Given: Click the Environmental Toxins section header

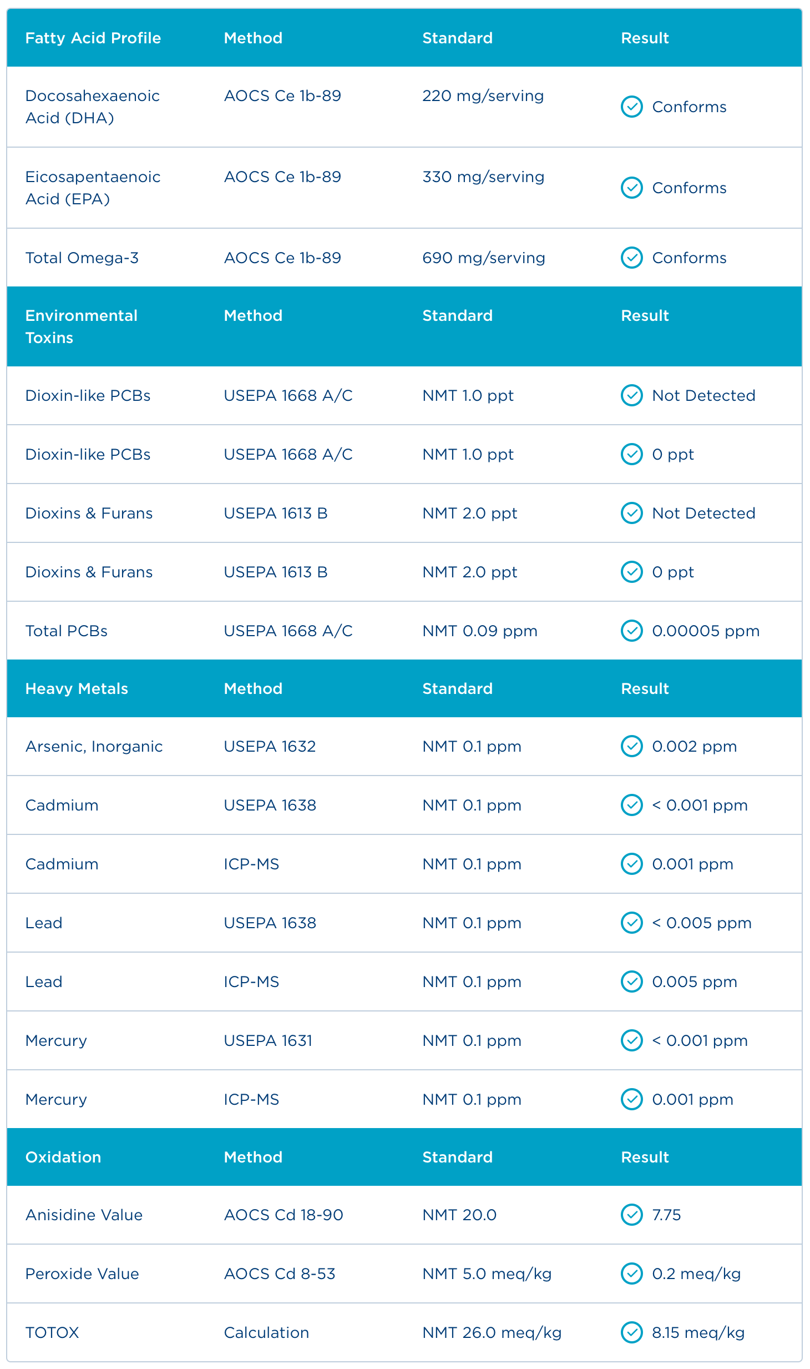Looking at the screenshot, I should 81,326.
